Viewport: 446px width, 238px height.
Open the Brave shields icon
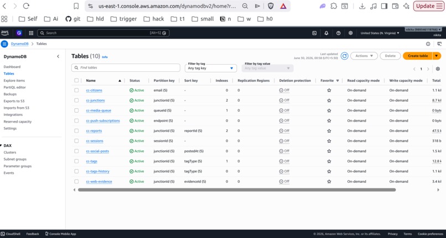pos(271,6)
